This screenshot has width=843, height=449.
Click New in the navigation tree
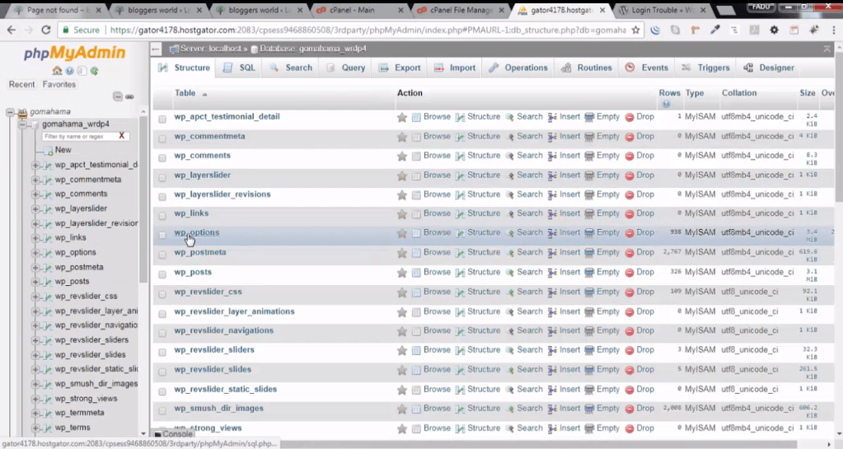[63, 150]
